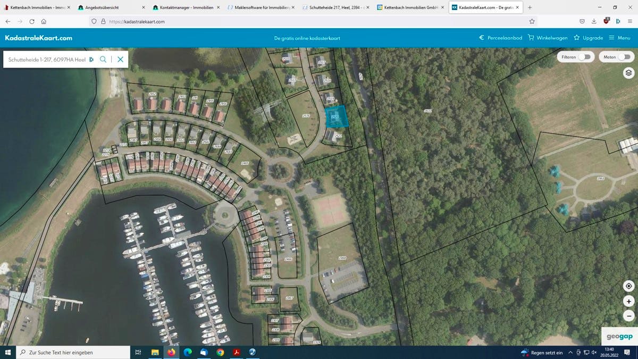Screen dimensions: 638x359
Task: Open the Perceelaanbod link
Action: pos(500,38)
